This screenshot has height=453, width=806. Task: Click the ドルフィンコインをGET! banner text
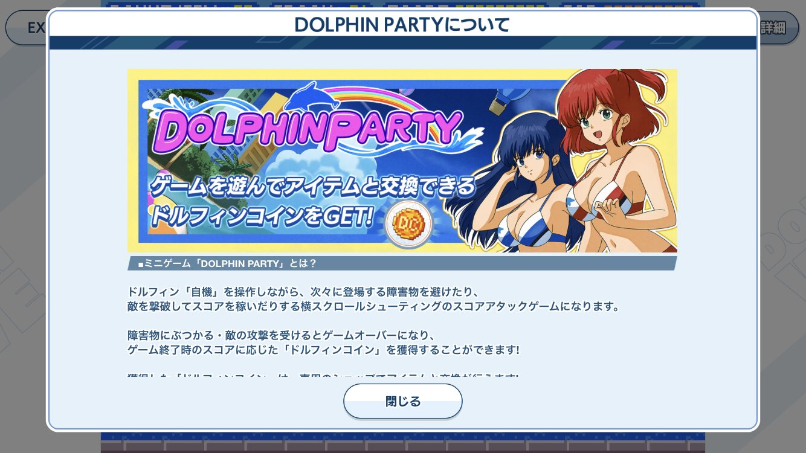click(260, 216)
